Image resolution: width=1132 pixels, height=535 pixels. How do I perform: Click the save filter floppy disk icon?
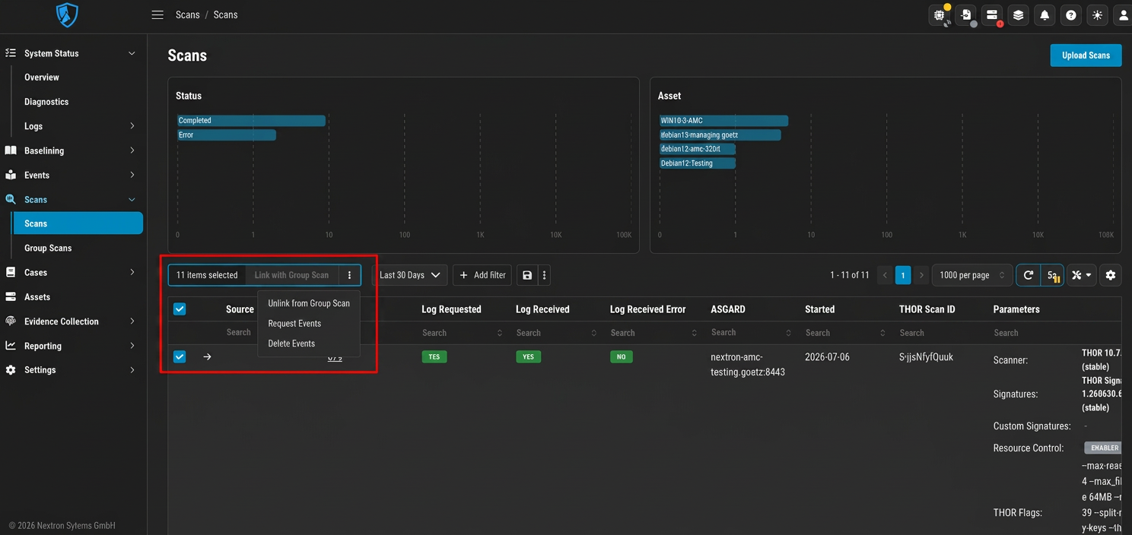pyautogui.click(x=527, y=275)
